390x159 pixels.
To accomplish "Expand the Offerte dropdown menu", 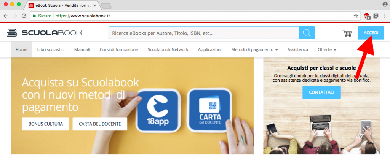I will pyautogui.click(x=327, y=50).
